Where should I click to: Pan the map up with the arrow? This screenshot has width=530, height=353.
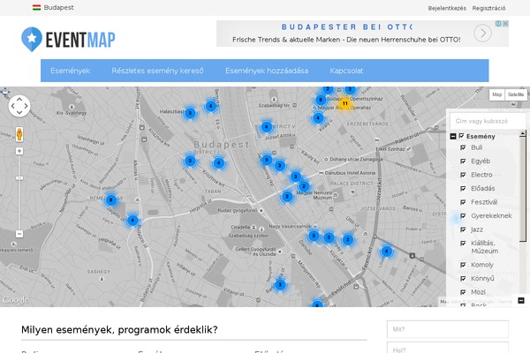click(19, 100)
